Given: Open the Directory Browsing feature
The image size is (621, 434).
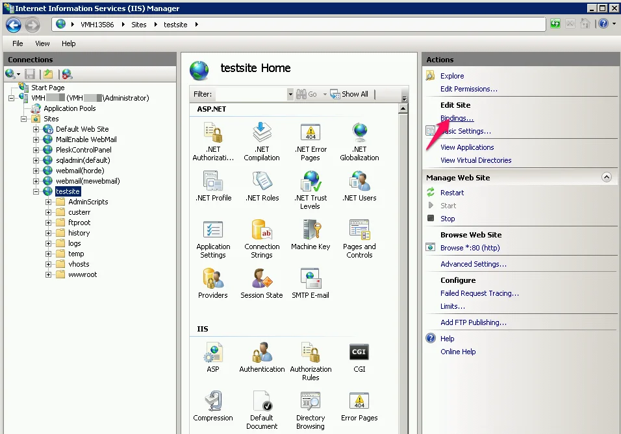Looking at the screenshot, I should pos(310,410).
